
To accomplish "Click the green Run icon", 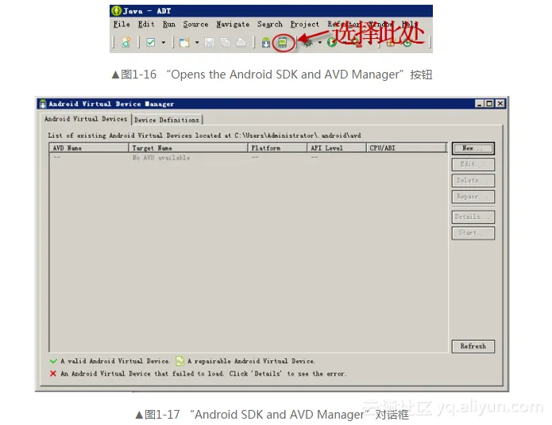I will [x=331, y=43].
